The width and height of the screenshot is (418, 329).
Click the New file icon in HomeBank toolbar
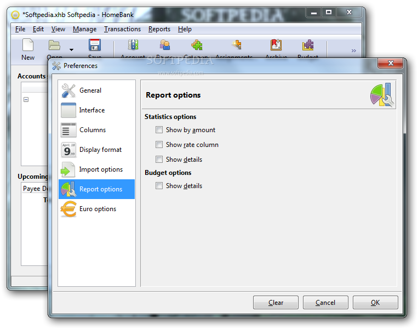28,44
